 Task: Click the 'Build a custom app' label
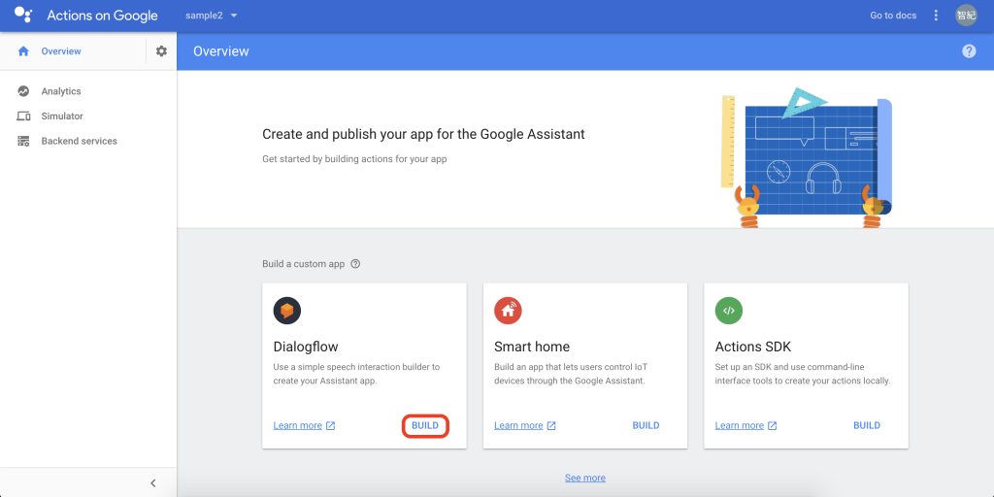[x=304, y=264]
